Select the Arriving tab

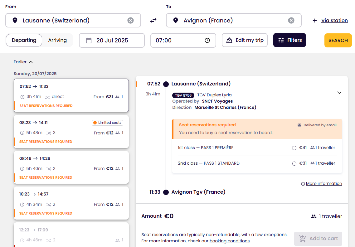point(57,40)
